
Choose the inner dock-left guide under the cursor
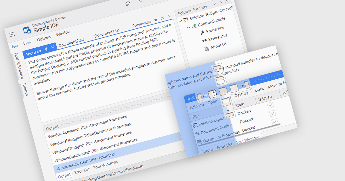(212, 94)
